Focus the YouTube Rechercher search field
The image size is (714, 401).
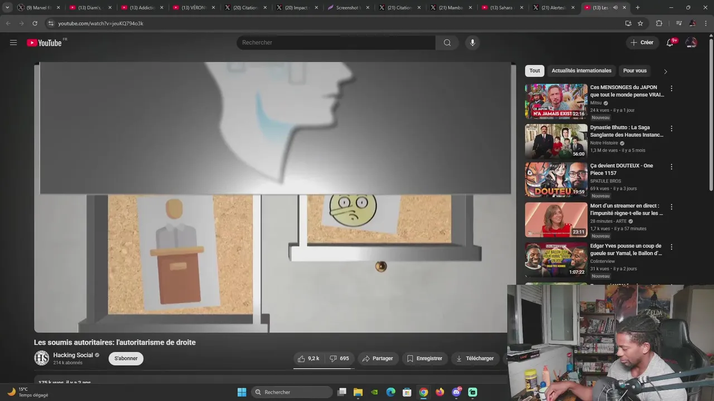pyautogui.click(x=336, y=42)
